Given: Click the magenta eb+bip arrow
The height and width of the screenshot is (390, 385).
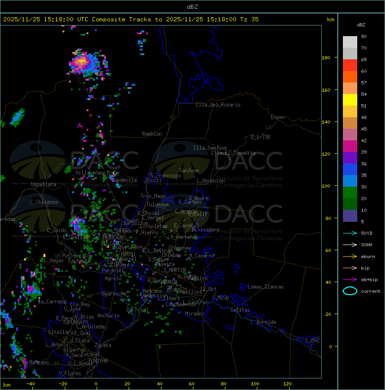Looking at the screenshot, I should click(x=350, y=280).
